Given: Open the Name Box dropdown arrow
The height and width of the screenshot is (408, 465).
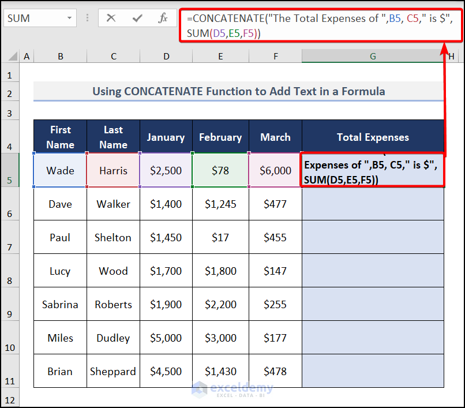Looking at the screenshot, I should [70, 18].
